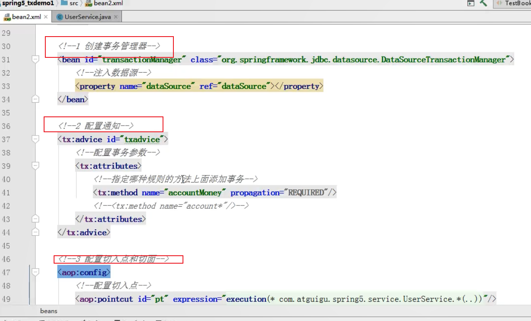This screenshot has height=321, width=531.
Task: Click the gutter at line number 33
Action: point(6,86)
